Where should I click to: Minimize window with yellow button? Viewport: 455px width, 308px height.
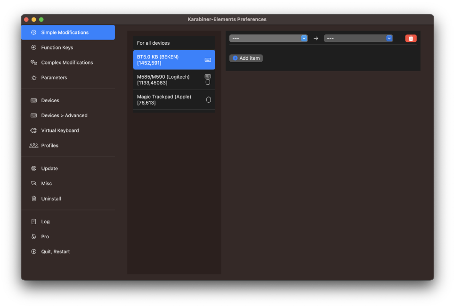[x=33, y=19]
